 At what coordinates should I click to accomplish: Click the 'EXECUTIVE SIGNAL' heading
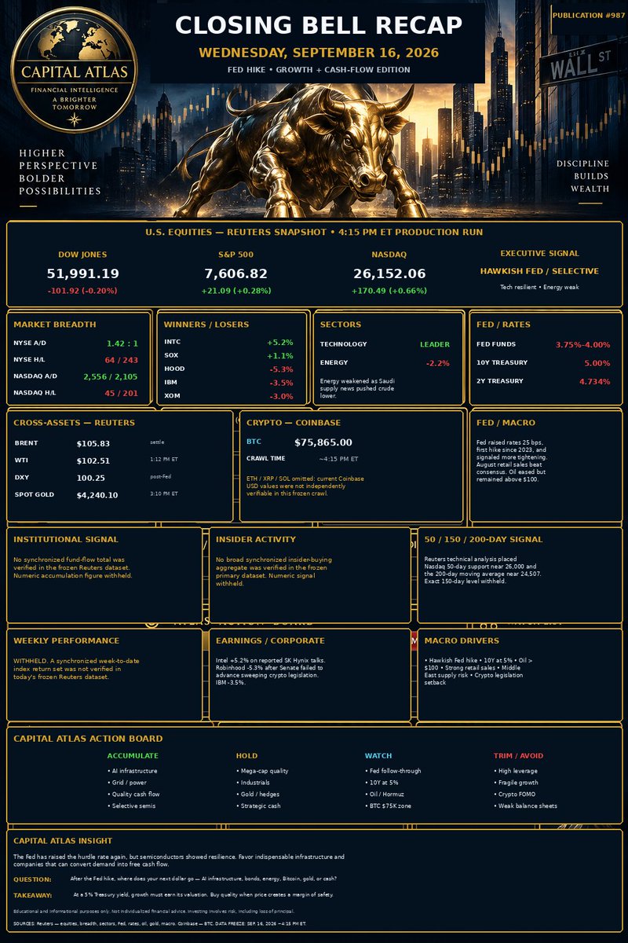pyautogui.click(x=539, y=254)
